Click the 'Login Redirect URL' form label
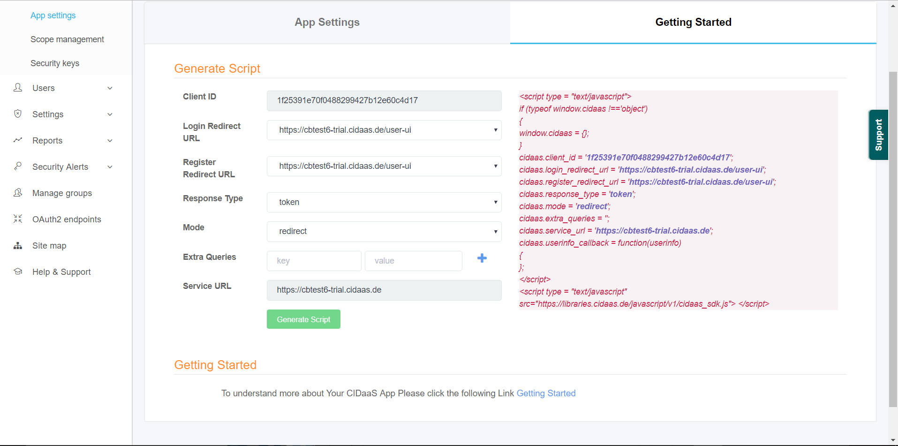898x446 pixels. (211, 132)
